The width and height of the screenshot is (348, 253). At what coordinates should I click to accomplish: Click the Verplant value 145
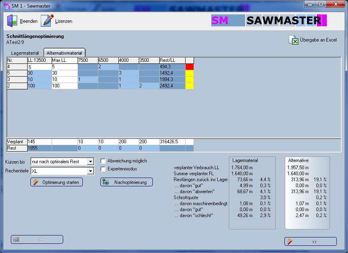click(x=39, y=142)
